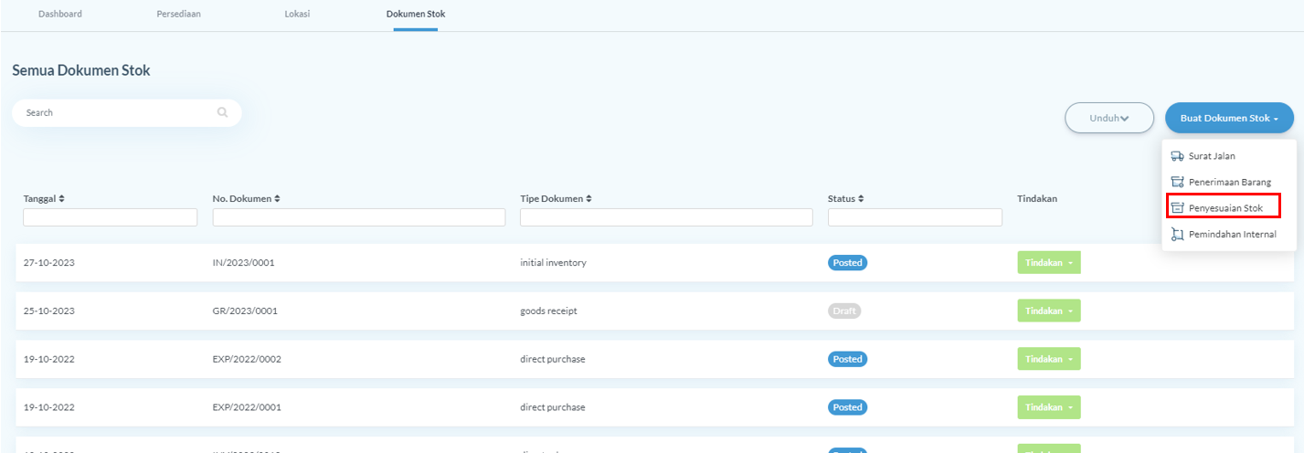Click document number IN/2023/0001
Image resolution: width=1304 pixels, height=453 pixels.
click(x=244, y=263)
